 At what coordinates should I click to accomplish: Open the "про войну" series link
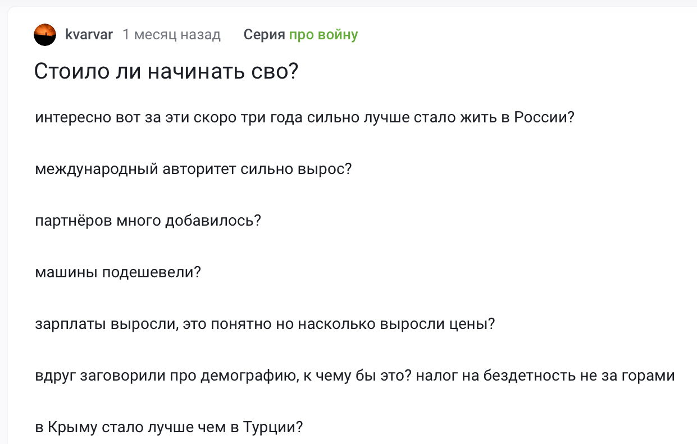pyautogui.click(x=323, y=35)
